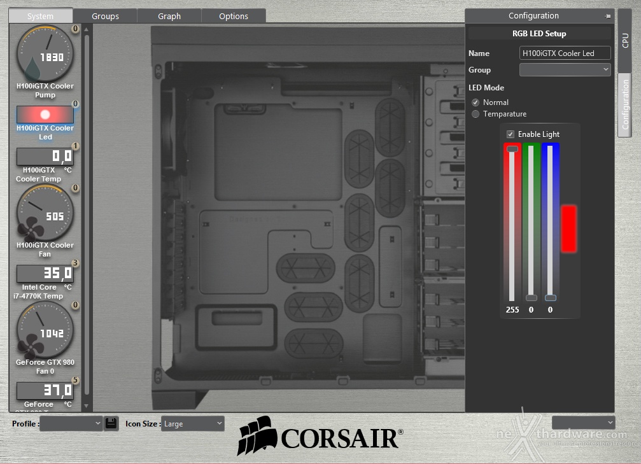Click the red value 255 label

[512, 309]
